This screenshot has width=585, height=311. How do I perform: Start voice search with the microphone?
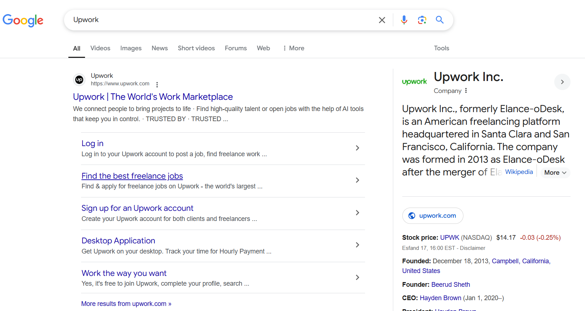(x=404, y=20)
